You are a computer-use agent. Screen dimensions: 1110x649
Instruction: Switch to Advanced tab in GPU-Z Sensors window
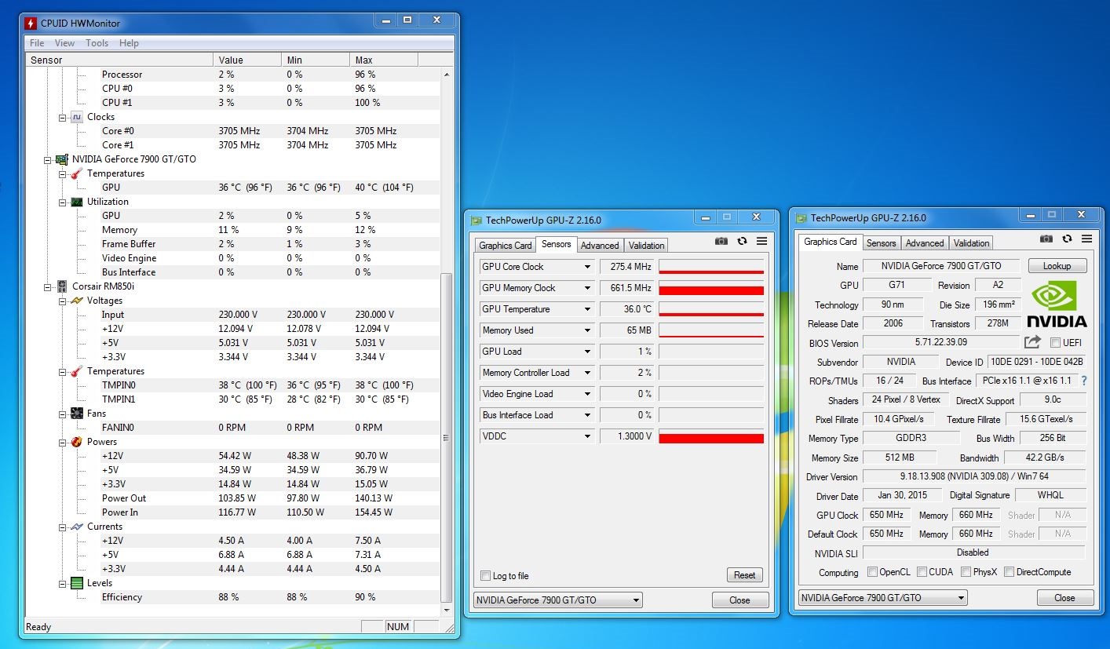(x=600, y=246)
